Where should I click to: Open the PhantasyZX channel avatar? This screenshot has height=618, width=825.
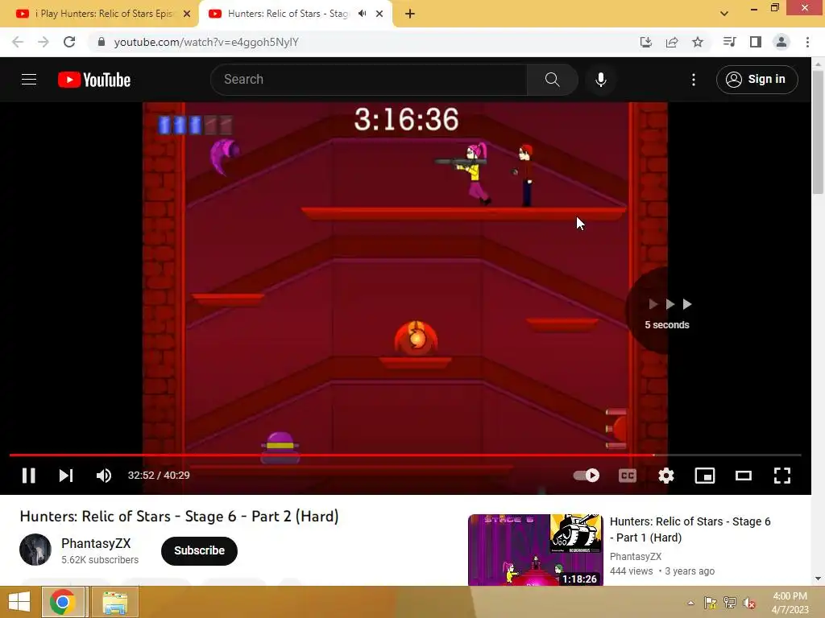35,550
